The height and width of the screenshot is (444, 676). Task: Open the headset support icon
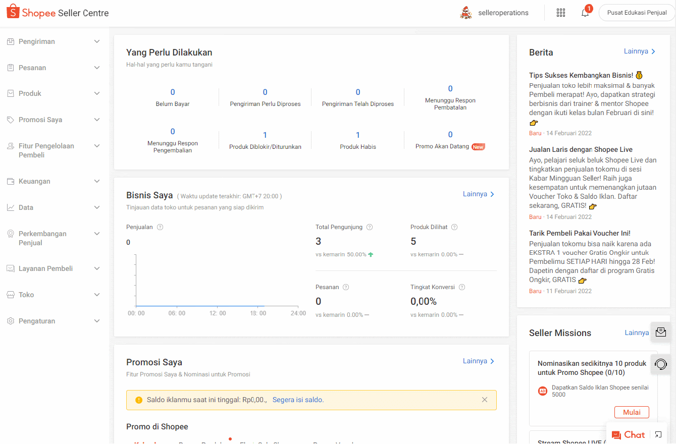coord(660,364)
